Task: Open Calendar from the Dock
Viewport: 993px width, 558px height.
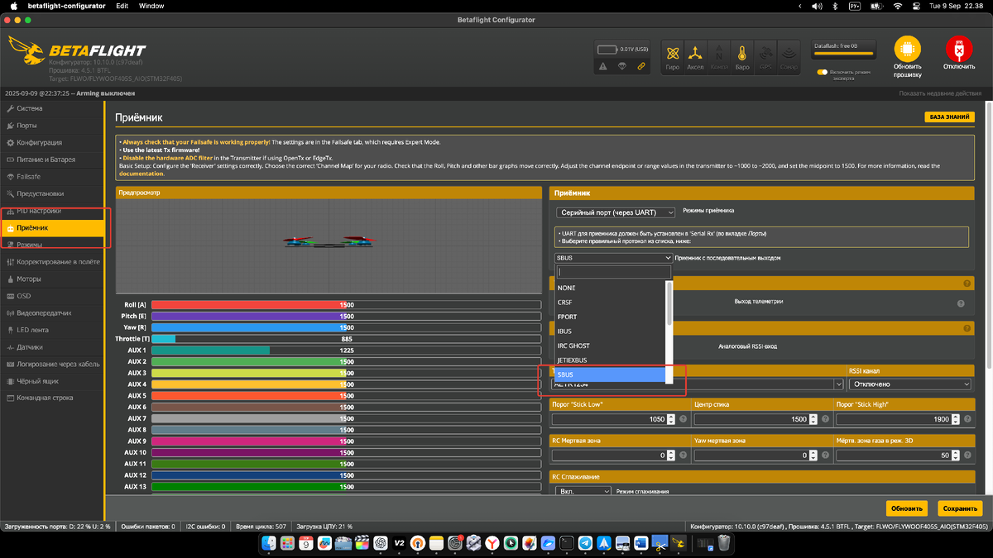Action: coord(306,543)
